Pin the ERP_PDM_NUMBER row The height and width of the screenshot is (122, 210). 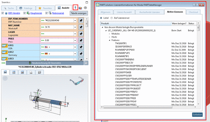(x=81, y=21)
